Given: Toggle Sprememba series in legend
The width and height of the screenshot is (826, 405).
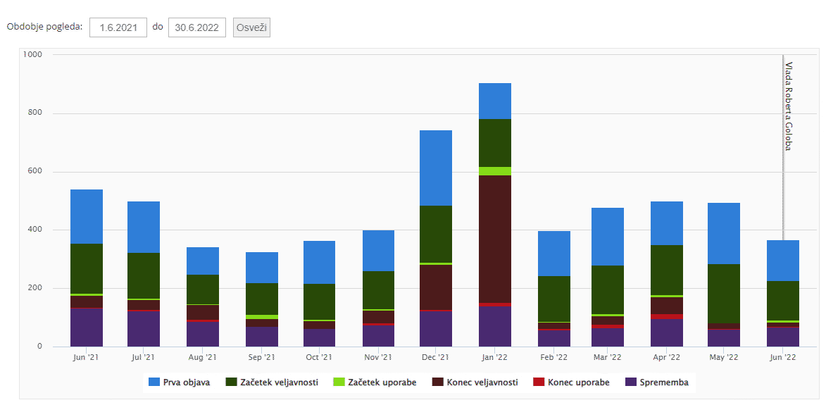Looking at the screenshot, I should point(663,382).
